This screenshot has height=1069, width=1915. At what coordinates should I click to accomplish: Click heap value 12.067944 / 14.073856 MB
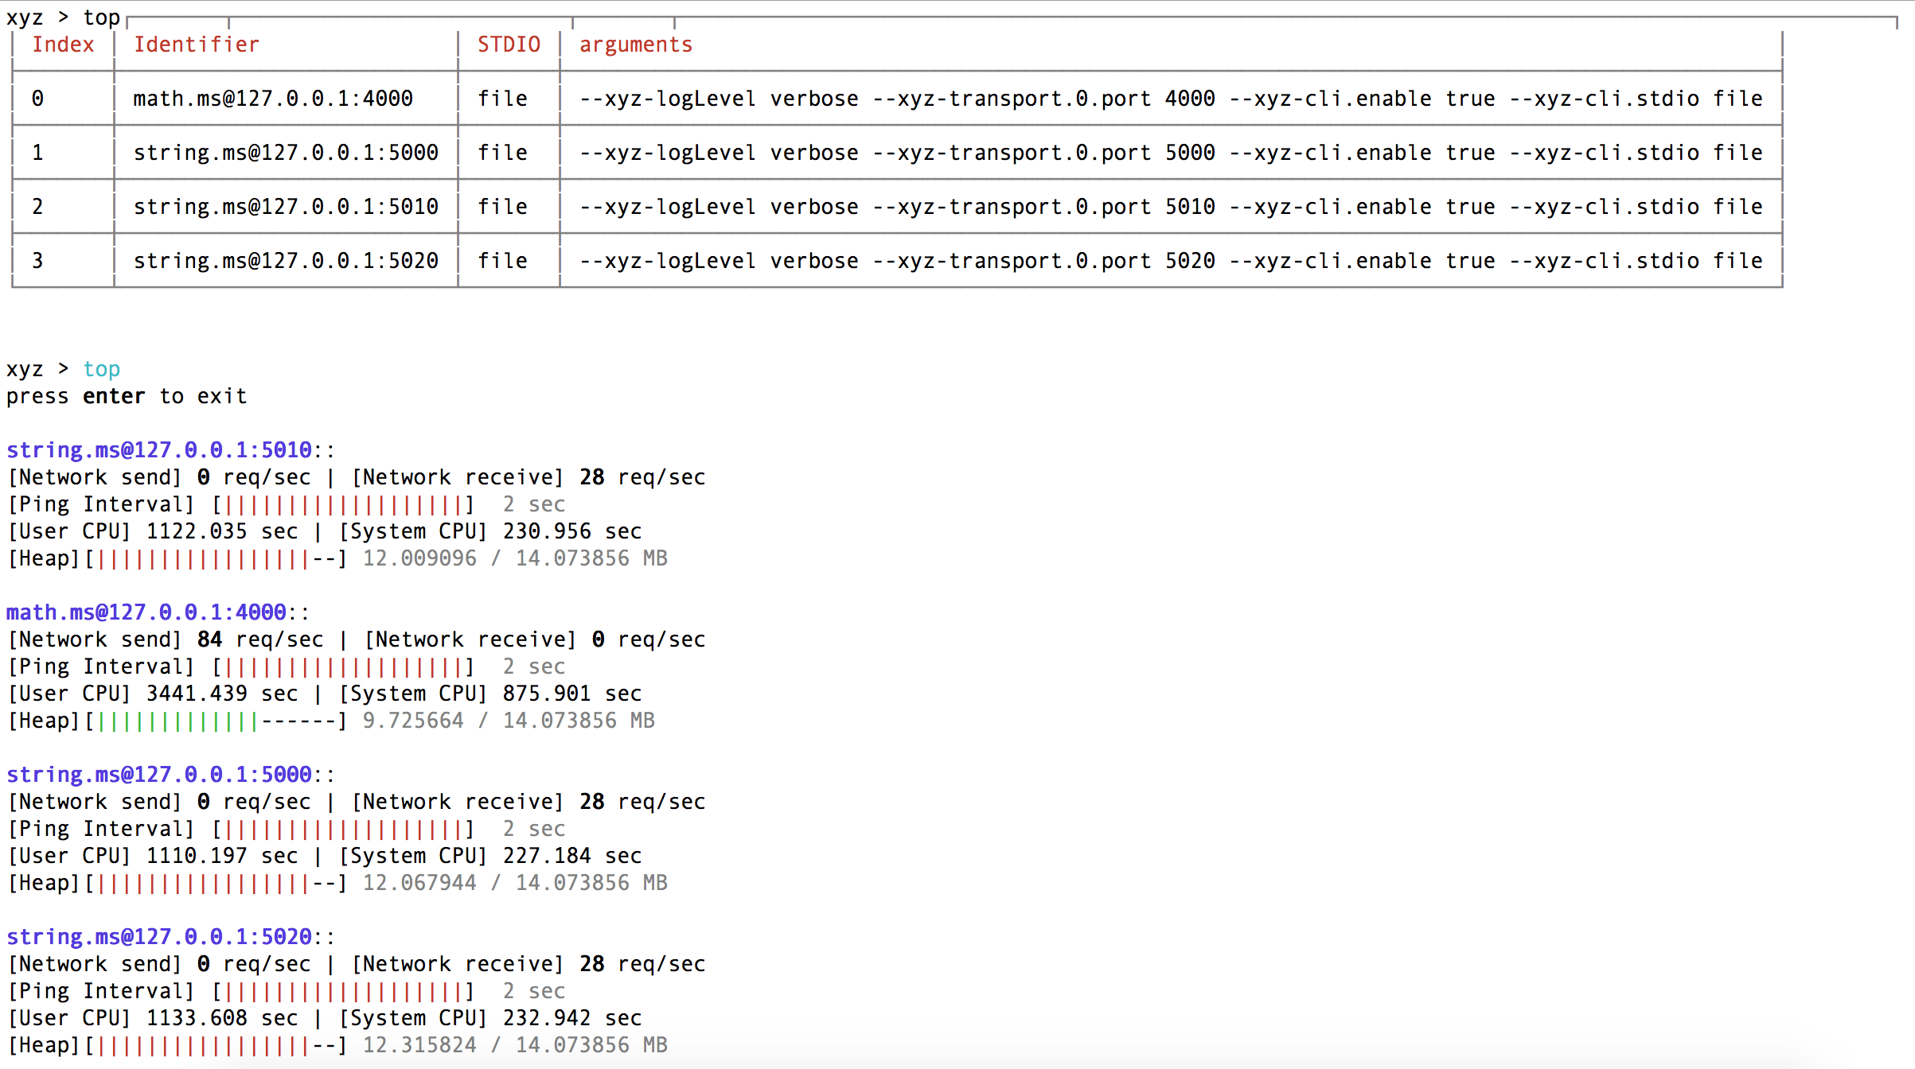coord(515,883)
